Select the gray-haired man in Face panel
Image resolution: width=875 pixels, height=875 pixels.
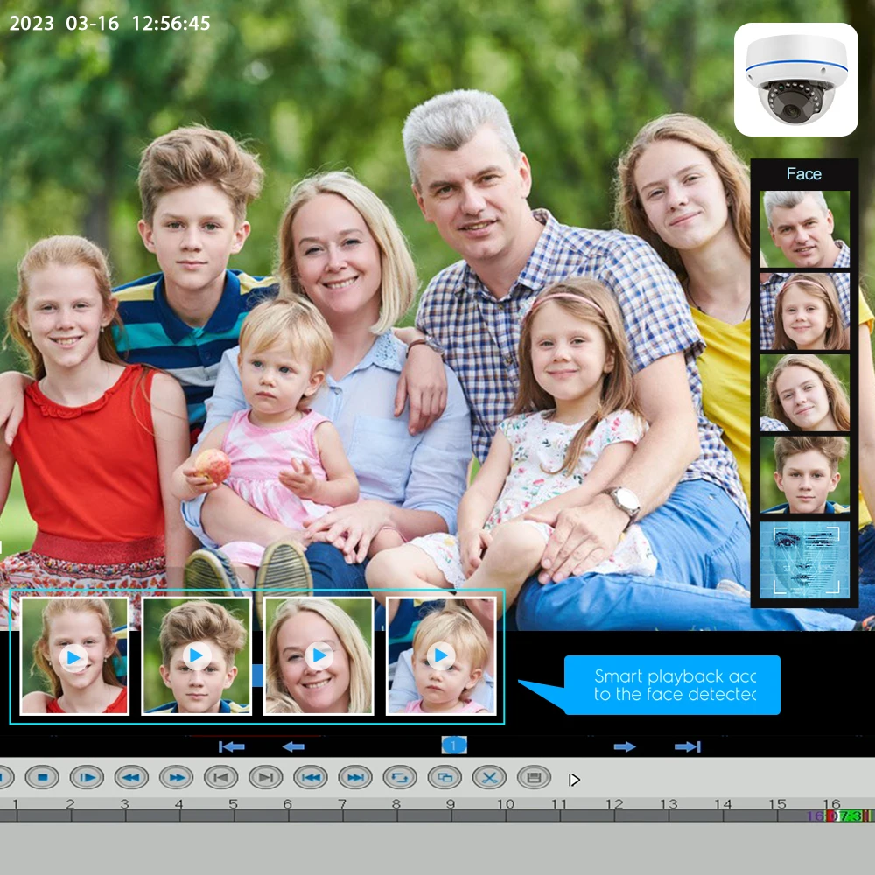[804, 228]
